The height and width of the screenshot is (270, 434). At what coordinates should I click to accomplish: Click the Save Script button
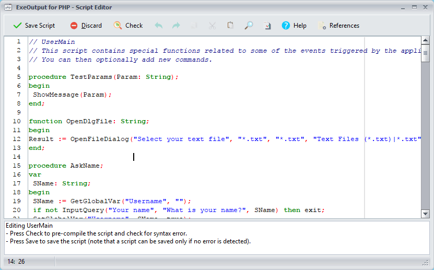pyautogui.click(x=34, y=26)
